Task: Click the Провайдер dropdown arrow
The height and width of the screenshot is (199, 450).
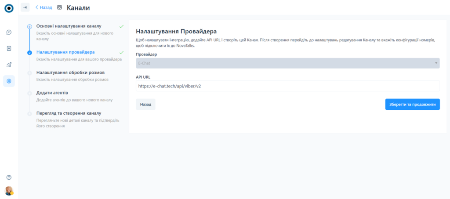Action: (436, 63)
